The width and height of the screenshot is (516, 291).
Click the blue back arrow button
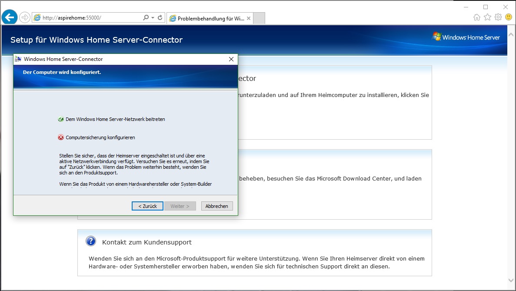click(10, 17)
